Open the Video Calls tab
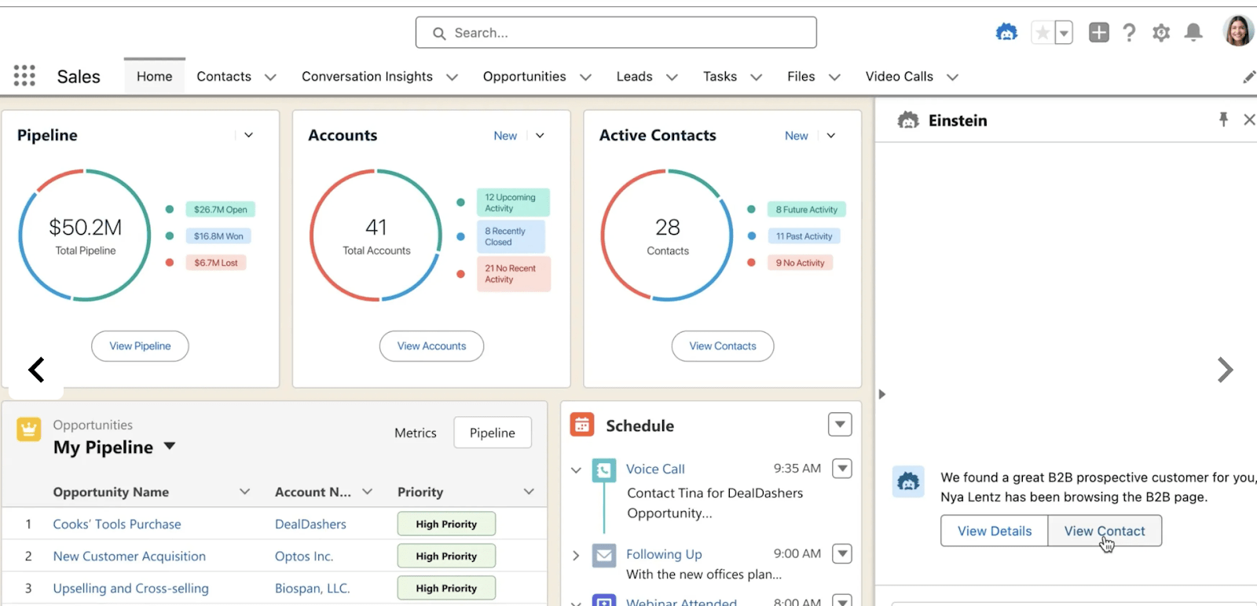Screen dimensions: 1257x606 click(899, 76)
